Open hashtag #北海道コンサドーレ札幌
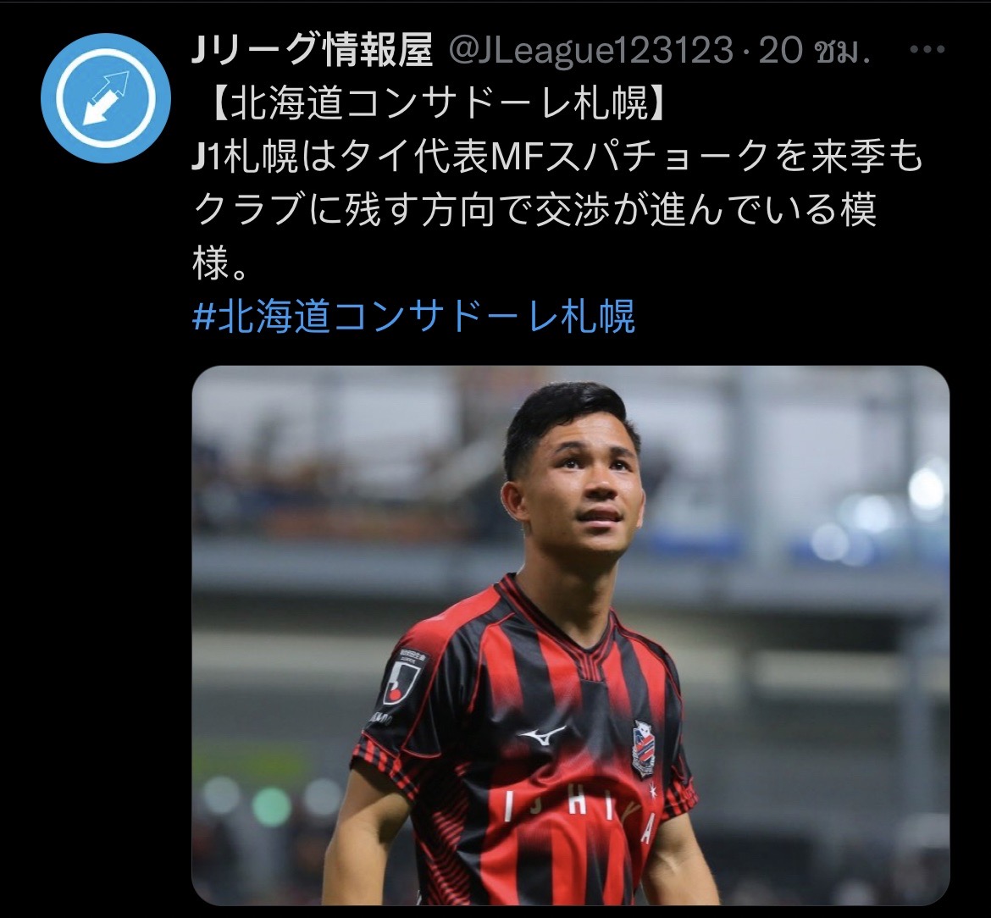 413,317
